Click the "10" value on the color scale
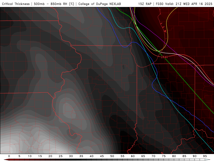The image size is (214, 161). [x=30, y=156]
